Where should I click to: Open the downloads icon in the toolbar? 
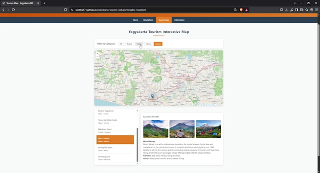click(x=287, y=10)
